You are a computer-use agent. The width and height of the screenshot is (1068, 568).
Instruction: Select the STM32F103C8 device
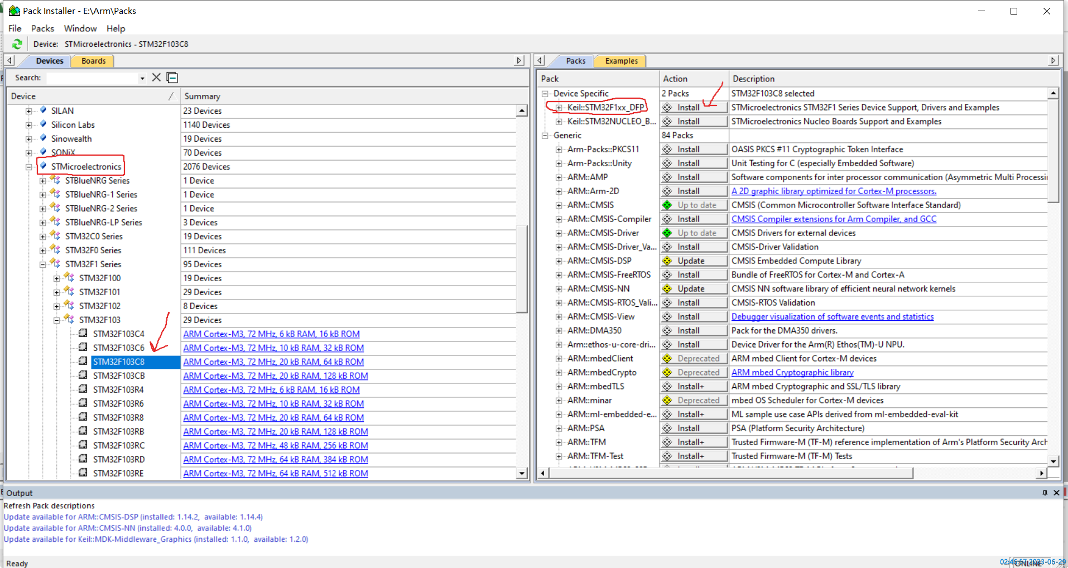tap(118, 362)
